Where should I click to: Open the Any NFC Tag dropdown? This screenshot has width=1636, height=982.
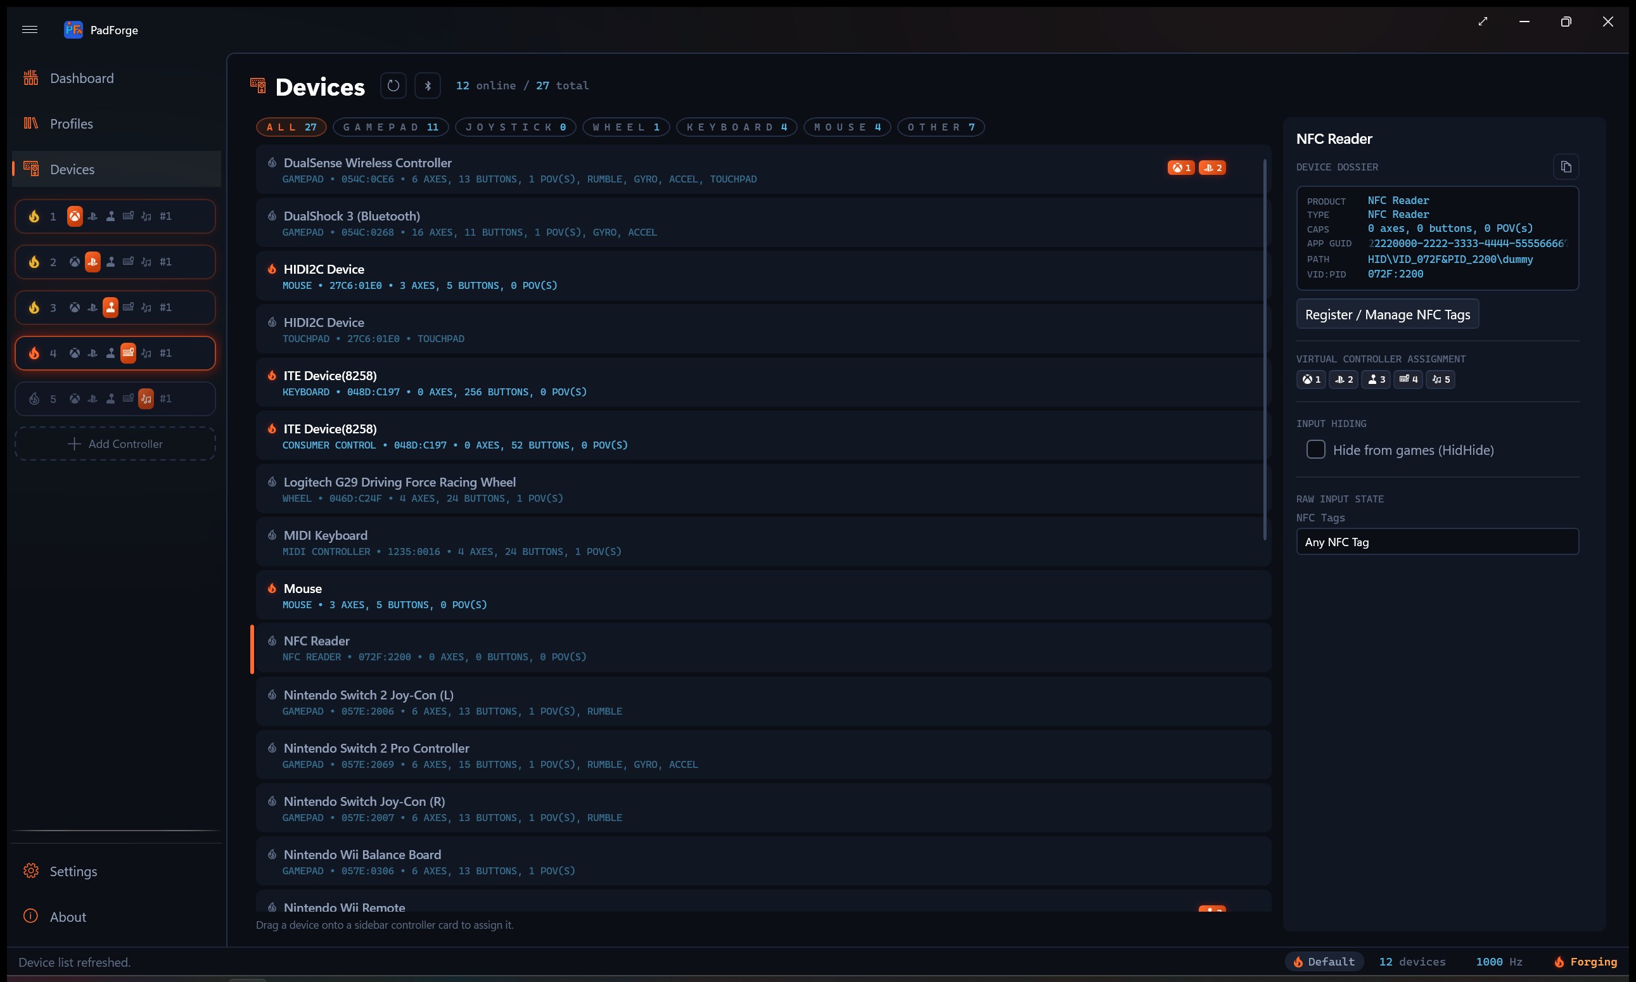pyautogui.click(x=1438, y=542)
